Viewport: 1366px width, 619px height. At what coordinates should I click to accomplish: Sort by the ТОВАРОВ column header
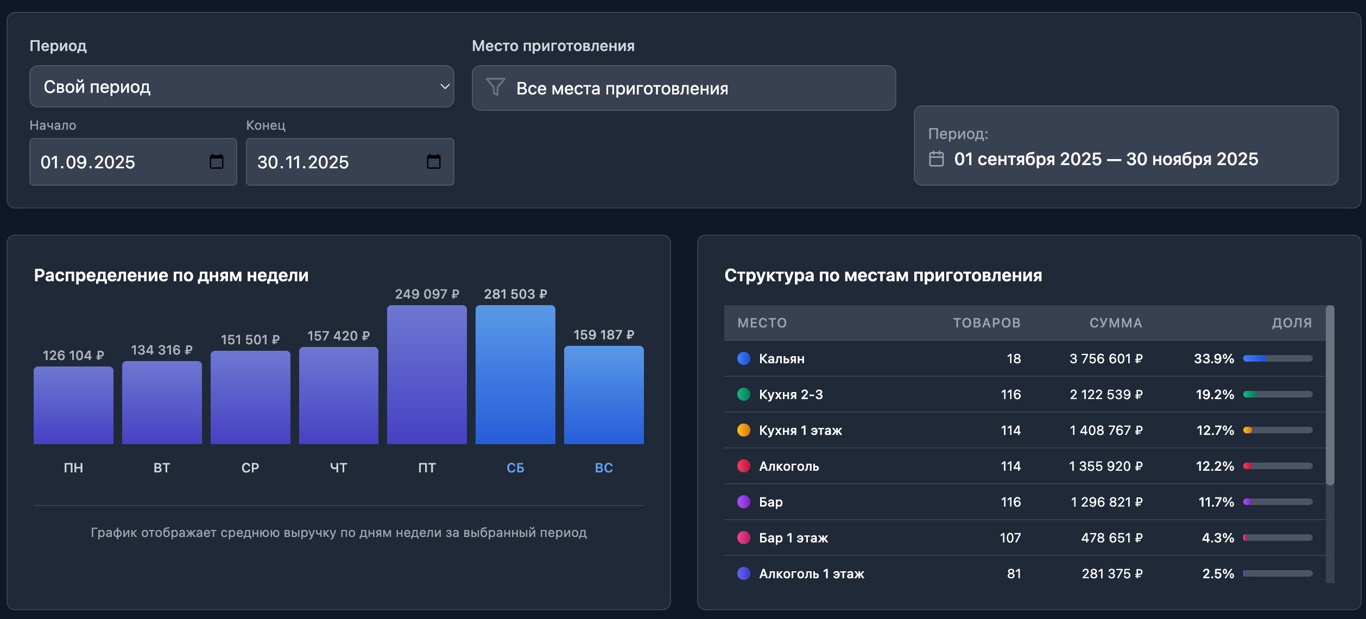(986, 323)
